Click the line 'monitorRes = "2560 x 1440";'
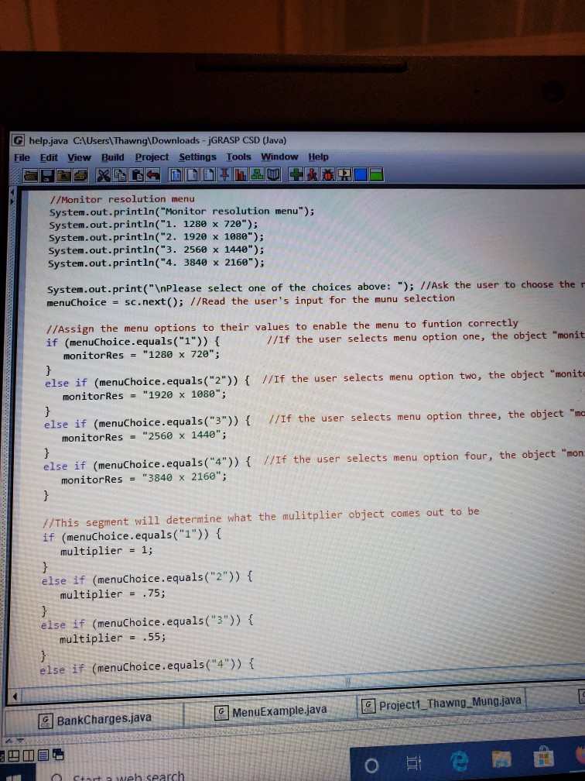 (x=144, y=437)
